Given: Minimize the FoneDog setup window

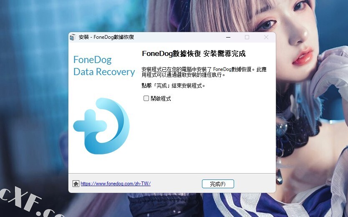Looking at the screenshot, I should pos(228,37).
